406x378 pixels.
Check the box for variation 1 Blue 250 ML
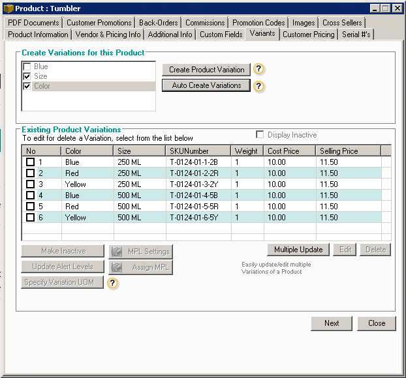pyautogui.click(x=30, y=162)
